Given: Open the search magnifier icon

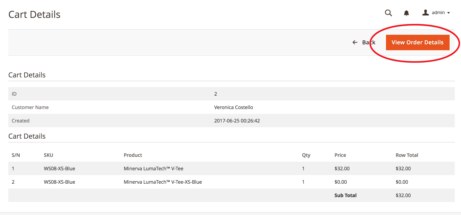Looking at the screenshot, I should 388,13.
